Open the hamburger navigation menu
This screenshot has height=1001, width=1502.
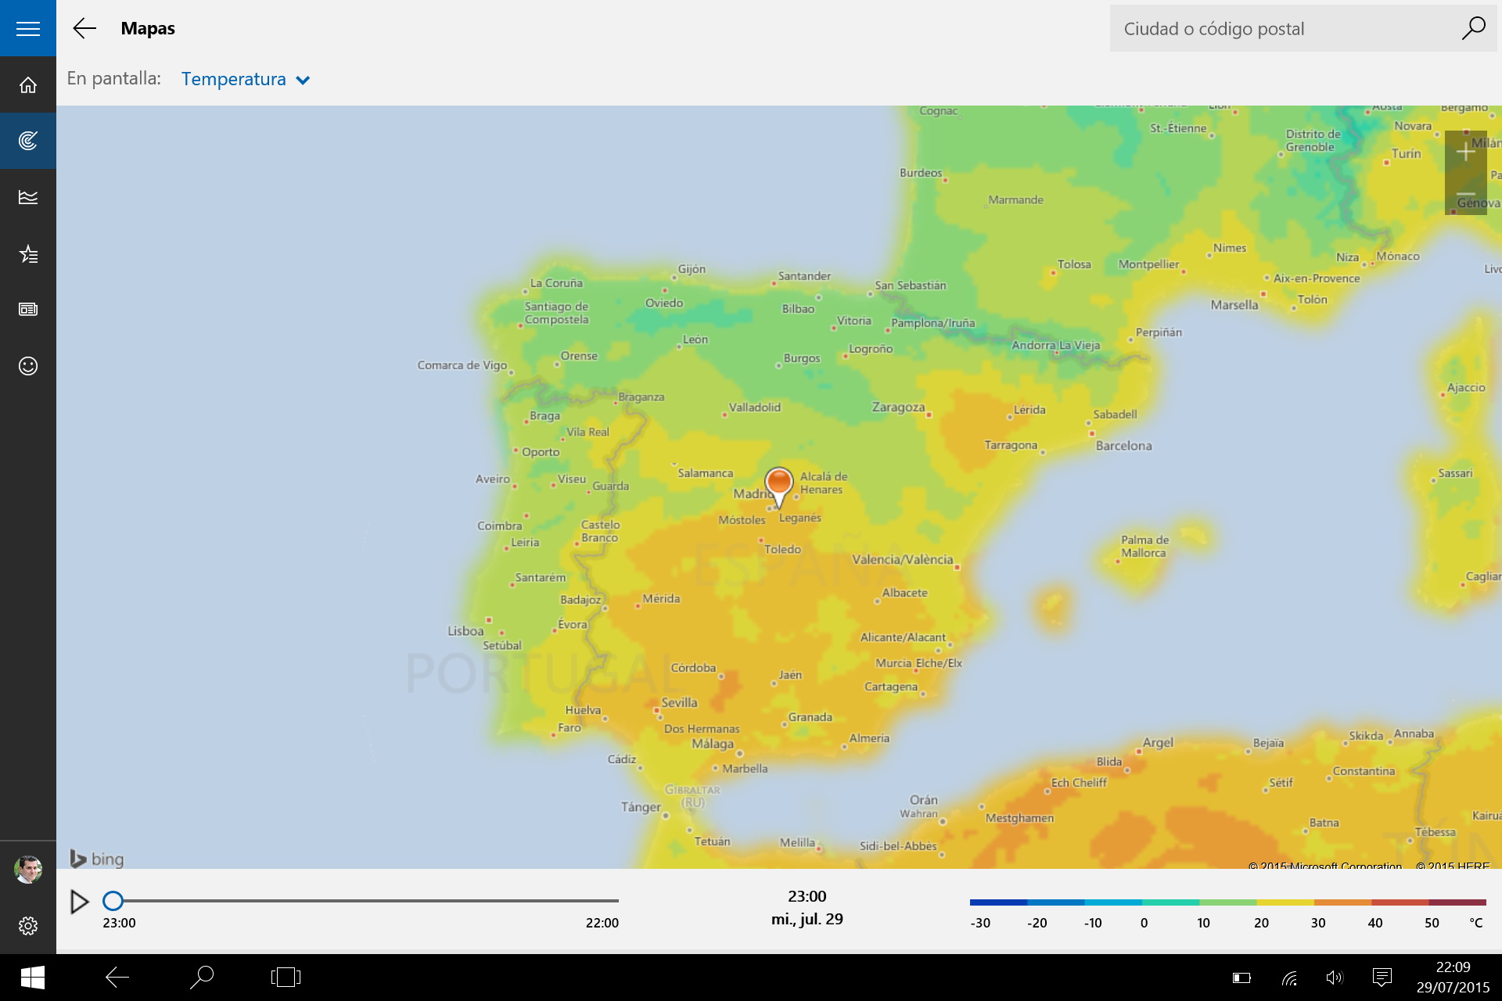pyautogui.click(x=28, y=29)
